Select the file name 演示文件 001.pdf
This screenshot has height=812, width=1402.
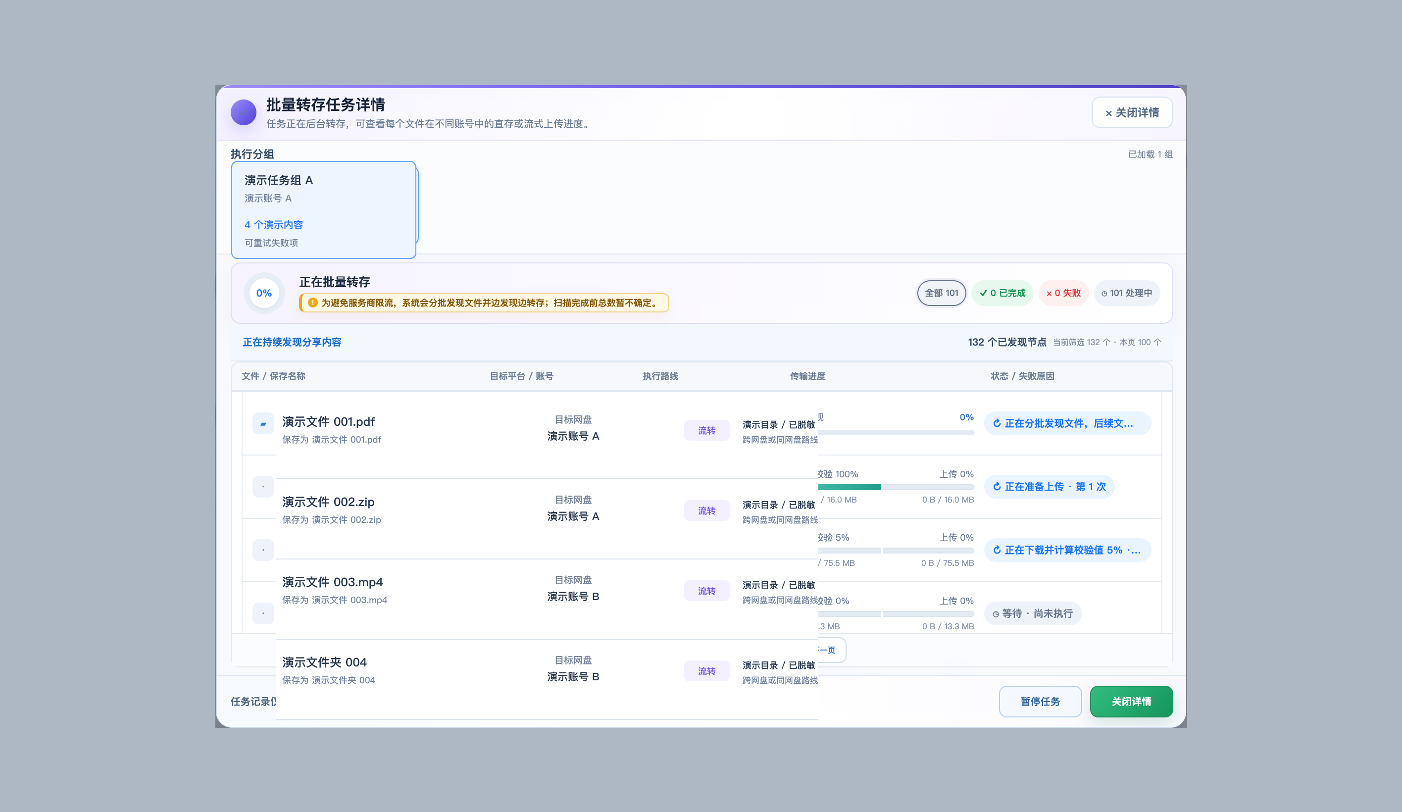coord(328,422)
